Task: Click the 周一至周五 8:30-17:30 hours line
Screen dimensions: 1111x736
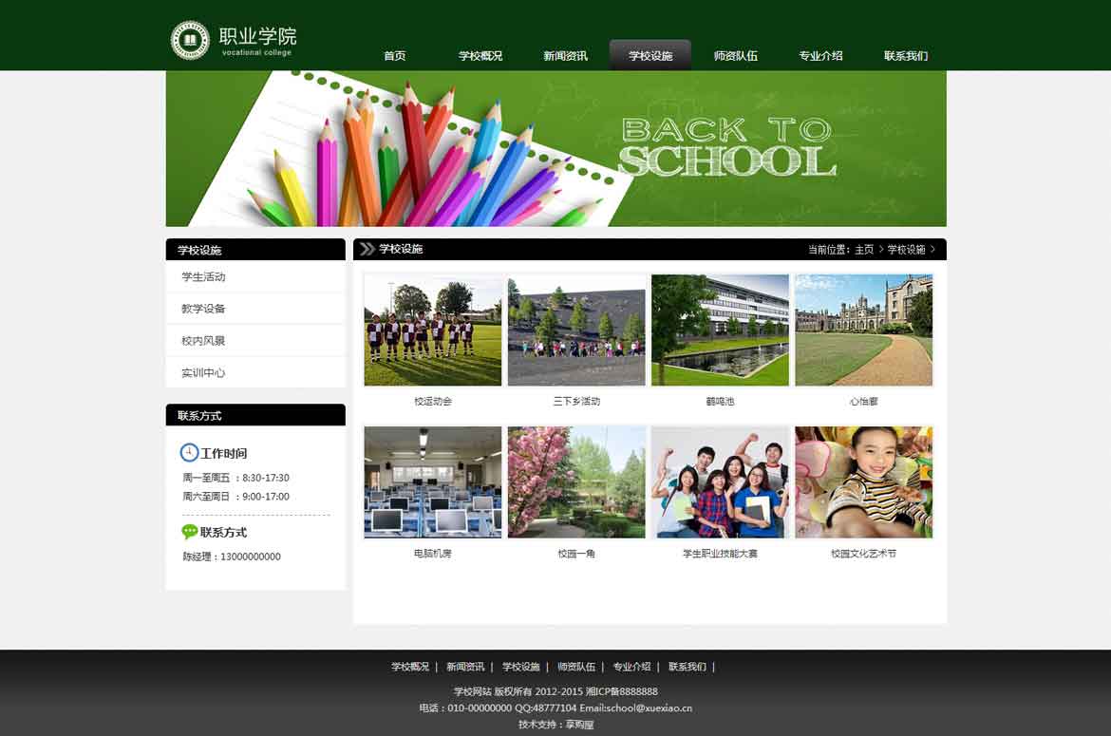Action: [x=235, y=478]
